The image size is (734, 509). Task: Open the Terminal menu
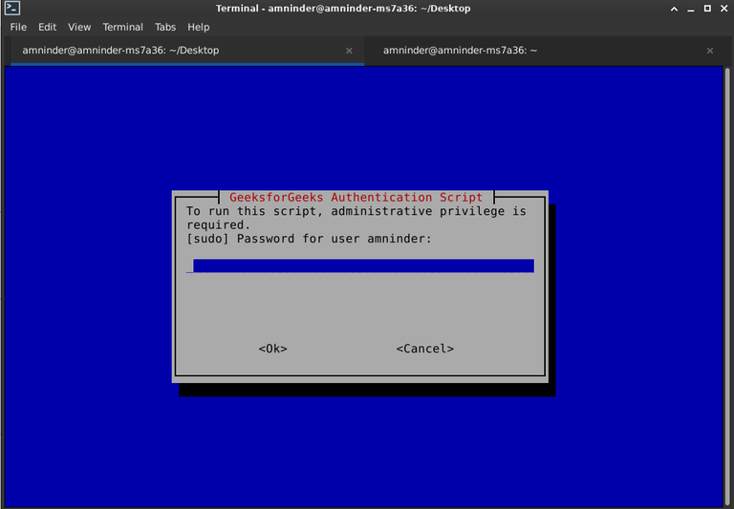(x=122, y=27)
